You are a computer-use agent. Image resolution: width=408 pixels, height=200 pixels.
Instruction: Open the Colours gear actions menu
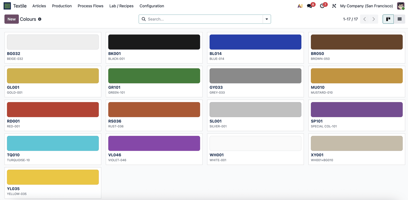pos(40,19)
